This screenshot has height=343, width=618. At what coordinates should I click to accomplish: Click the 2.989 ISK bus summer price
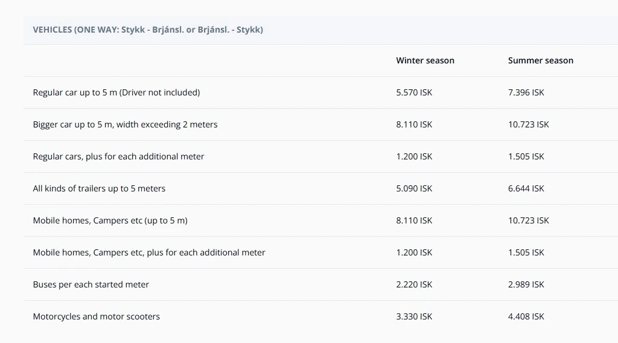526,284
